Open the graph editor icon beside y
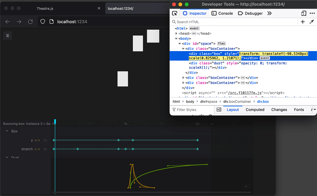The image size is (317, 196). point(45,140)
